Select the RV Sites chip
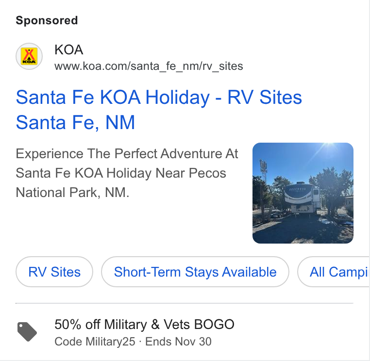The height and width of the screenshot is (361, 370). pyautogui.click(x=54, y=272)
